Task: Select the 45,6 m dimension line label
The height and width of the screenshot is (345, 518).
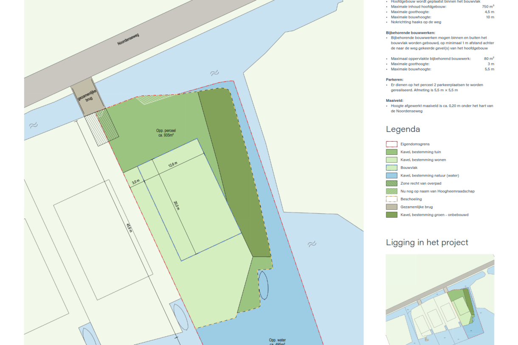Action: [x=129, y=228]
